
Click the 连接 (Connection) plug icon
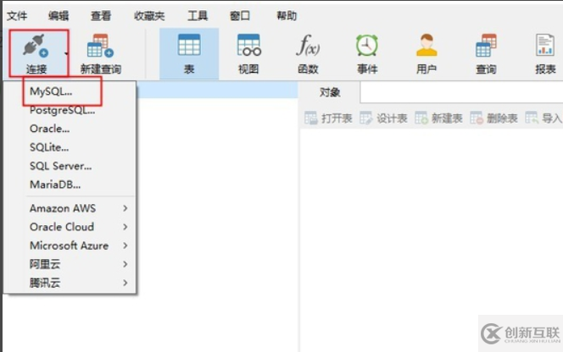point(36,46)
